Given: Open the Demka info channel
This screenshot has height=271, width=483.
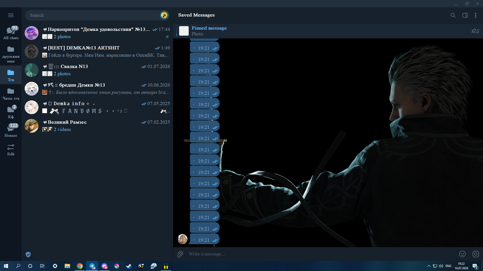Looking at the screenshot, I should click(x=97, y=107).
